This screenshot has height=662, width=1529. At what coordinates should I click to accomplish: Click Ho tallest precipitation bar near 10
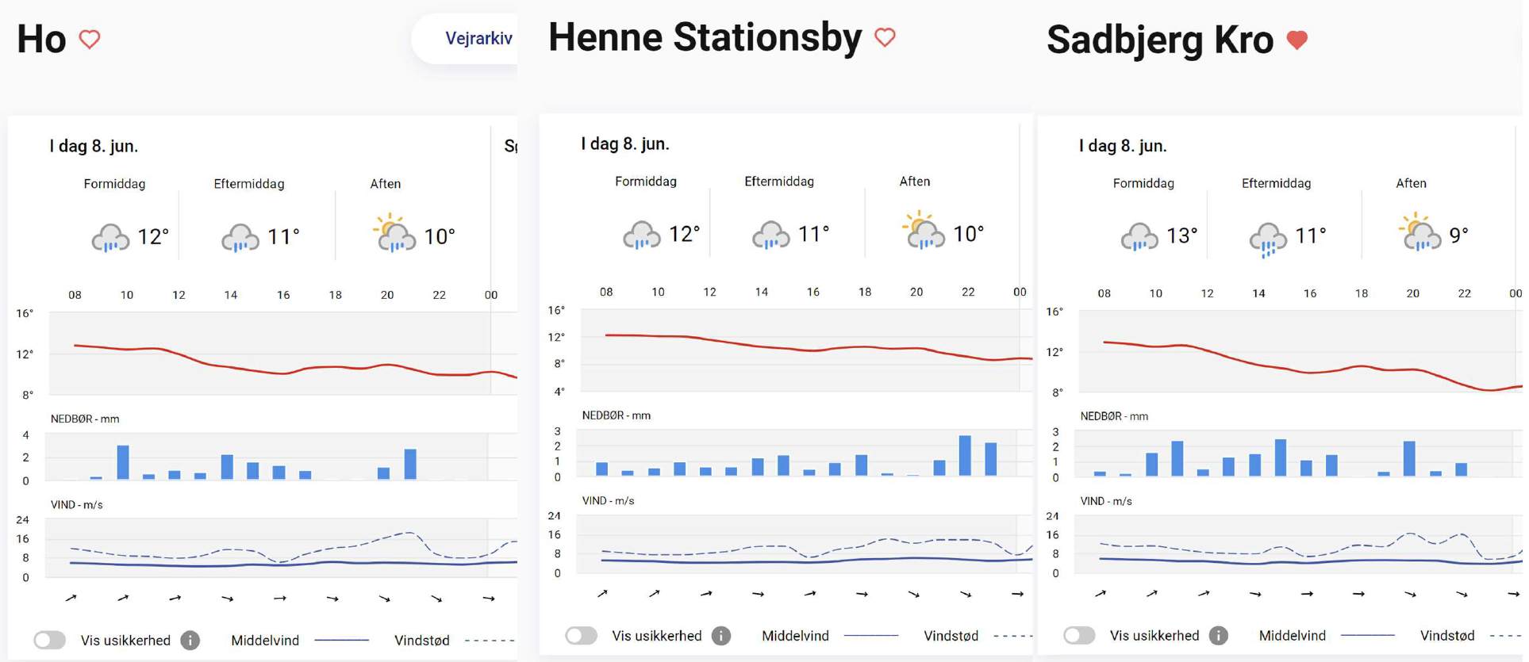(123, 462)
